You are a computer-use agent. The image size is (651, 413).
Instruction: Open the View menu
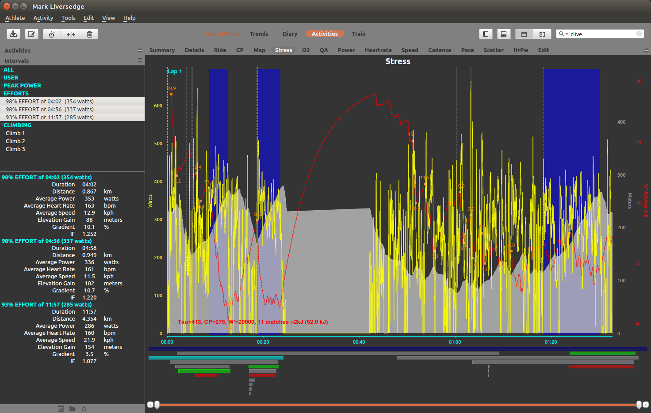point(109,18)
